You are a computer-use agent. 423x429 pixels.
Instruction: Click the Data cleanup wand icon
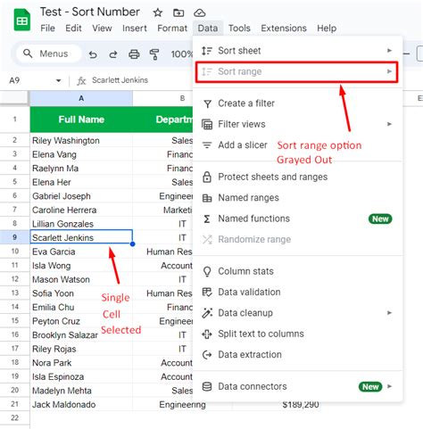[207, 313]
